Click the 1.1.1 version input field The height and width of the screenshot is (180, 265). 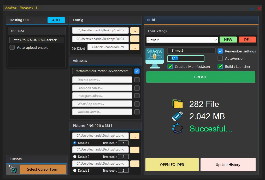[x=186, y=59]
